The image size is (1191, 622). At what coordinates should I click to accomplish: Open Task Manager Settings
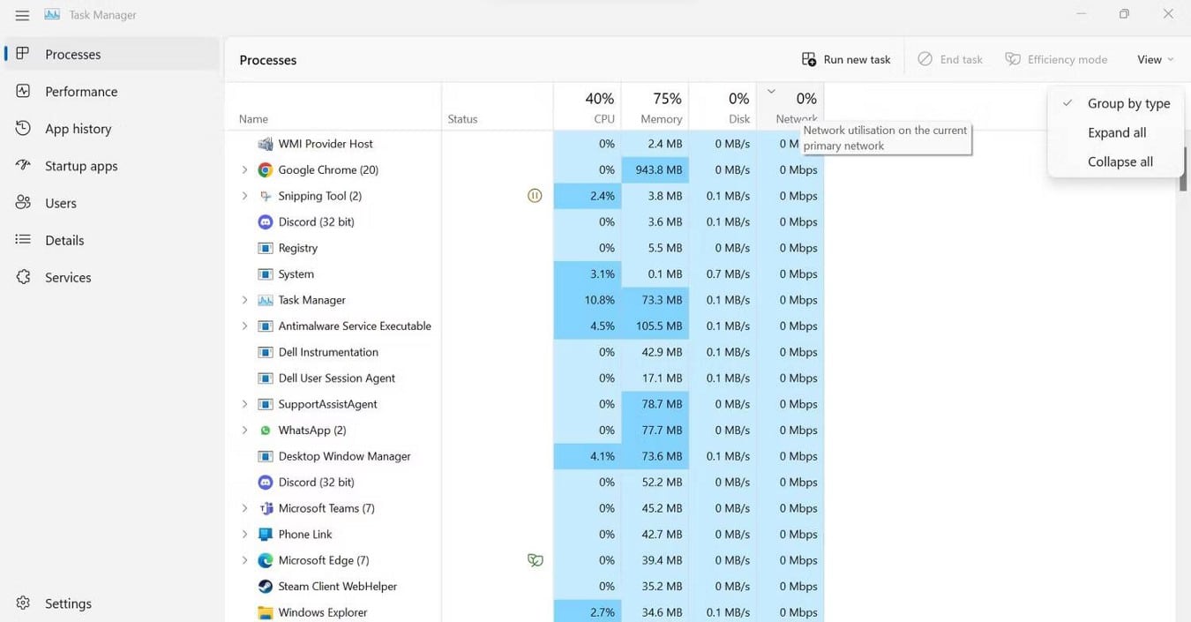68,603
